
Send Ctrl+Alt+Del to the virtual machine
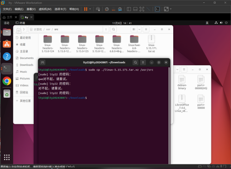pyautogui.click(x=98, y=9)
